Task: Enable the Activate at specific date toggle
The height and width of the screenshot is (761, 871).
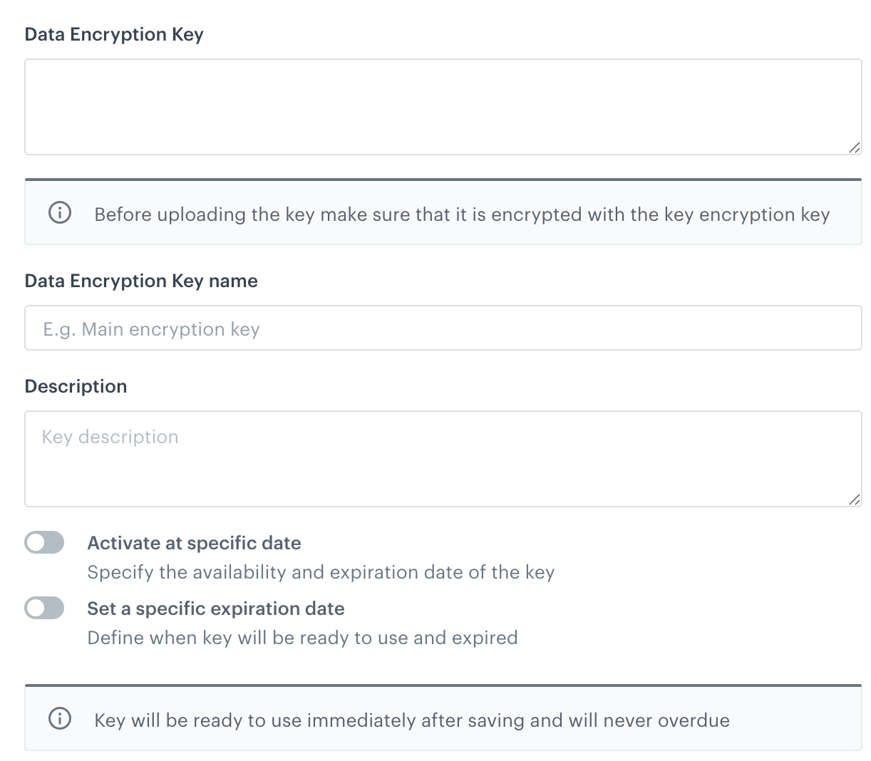Action: 44,542
